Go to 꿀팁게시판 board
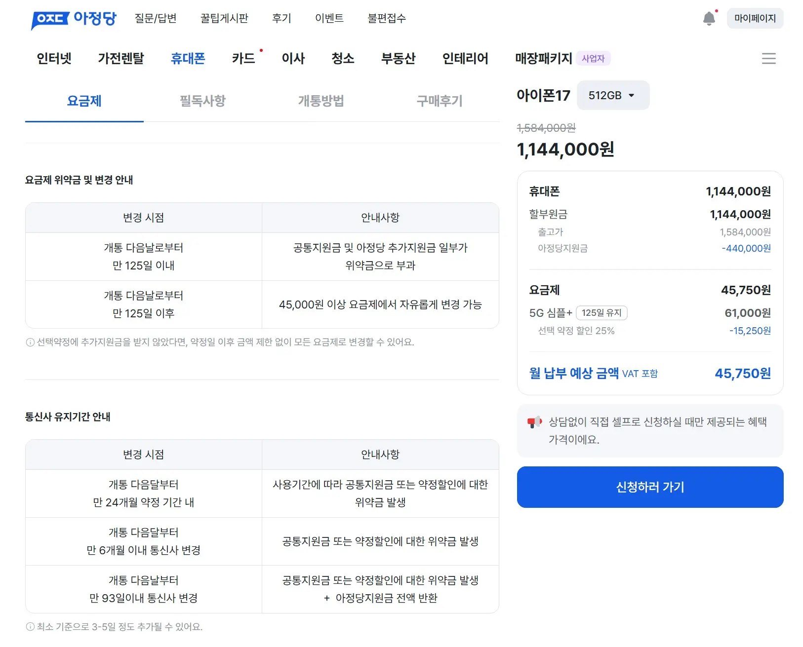Image resolution: width=803 pixels, height=647 pixels. coord(224,18)
